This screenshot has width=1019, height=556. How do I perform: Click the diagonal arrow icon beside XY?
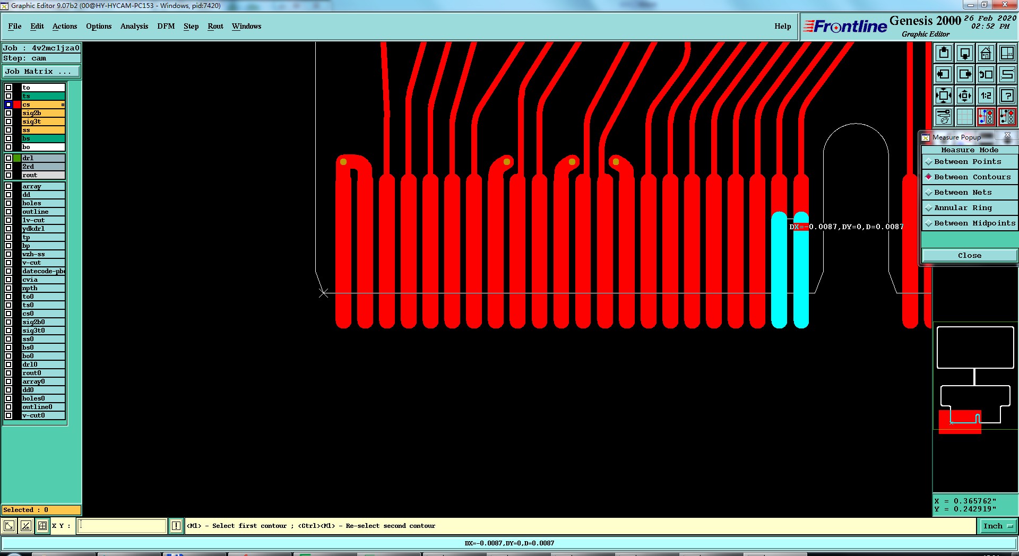coord(9,526)
